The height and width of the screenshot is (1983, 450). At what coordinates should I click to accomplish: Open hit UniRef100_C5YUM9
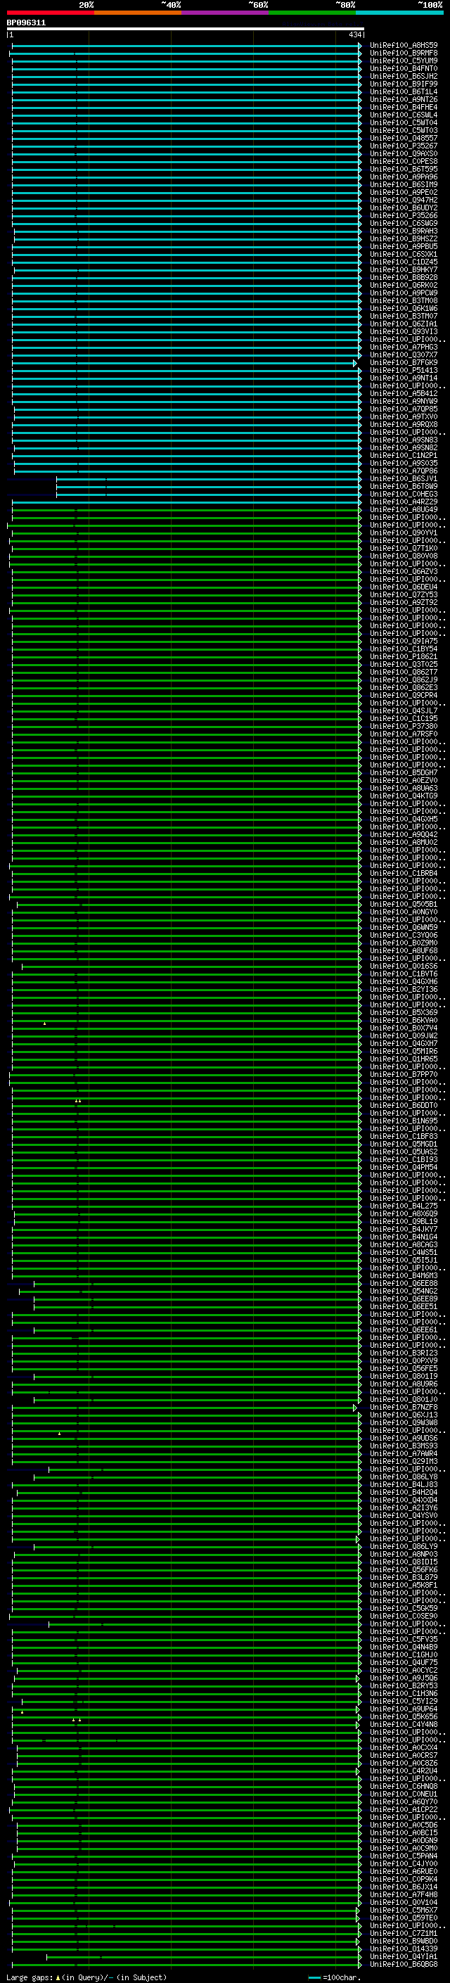(404, 60)
